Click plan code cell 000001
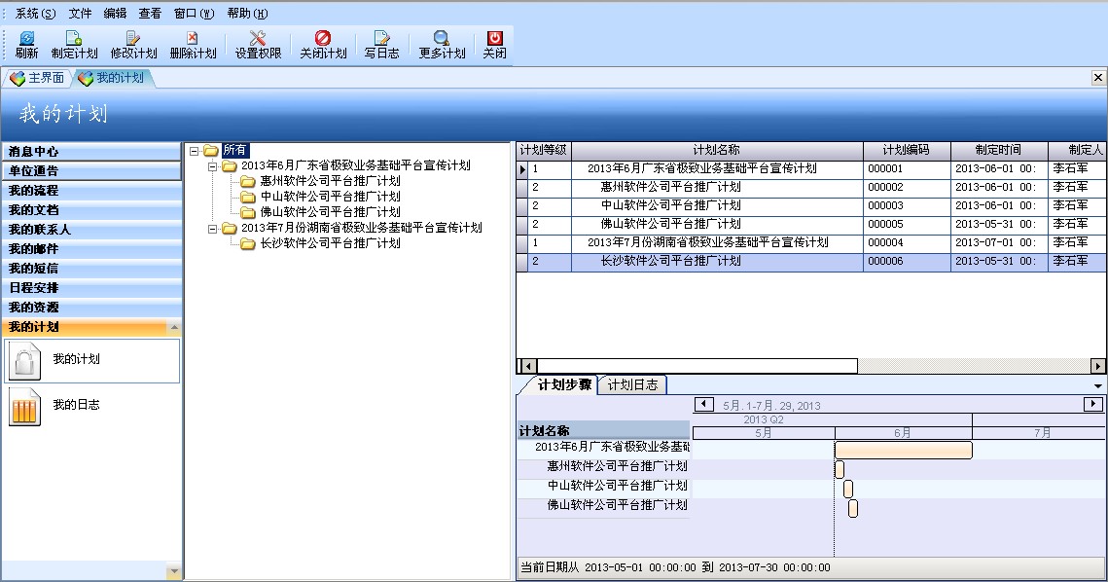 click(907, 169)
